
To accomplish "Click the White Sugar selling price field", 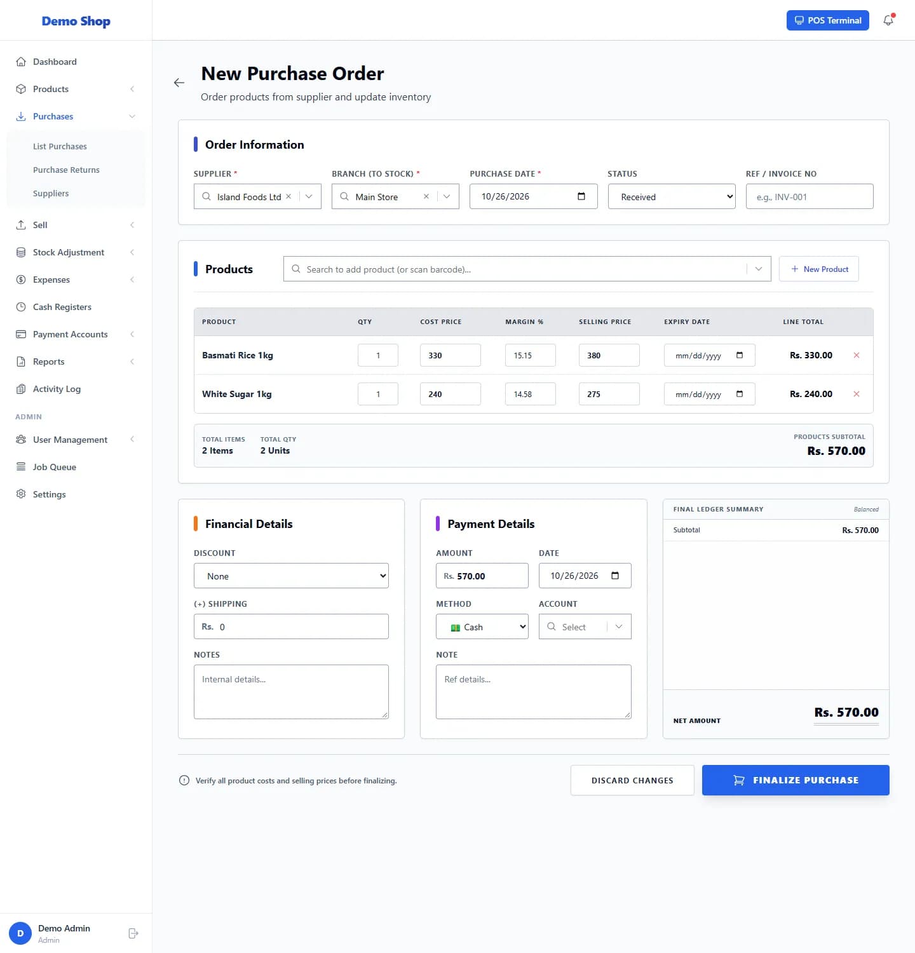I will [609, 394].
